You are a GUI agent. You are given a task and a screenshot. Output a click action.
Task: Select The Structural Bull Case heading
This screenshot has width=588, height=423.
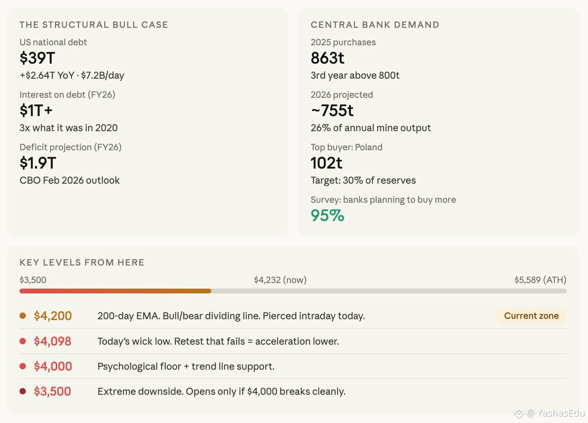tap(94, 25)
